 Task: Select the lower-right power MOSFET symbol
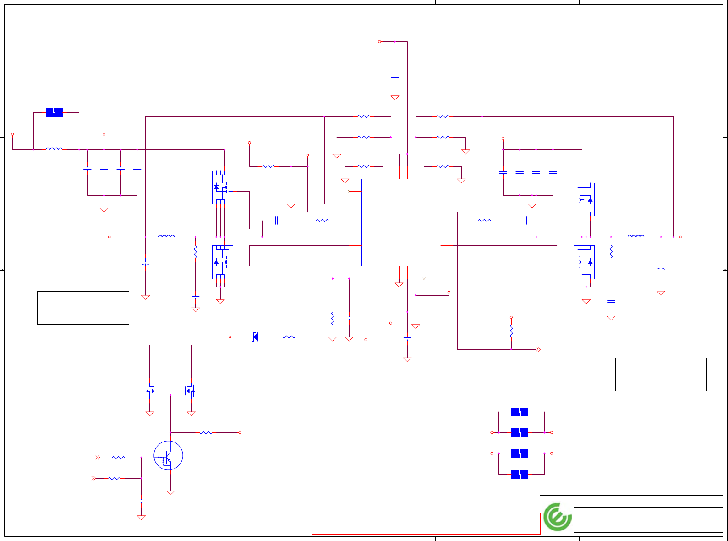coord(584,262)
